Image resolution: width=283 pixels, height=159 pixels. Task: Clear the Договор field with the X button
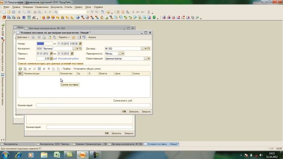(145, 49)
